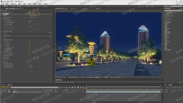The image size is (183, 103).
Task: Select the Selection arrow tool
Action: click(x=2, y=6)
